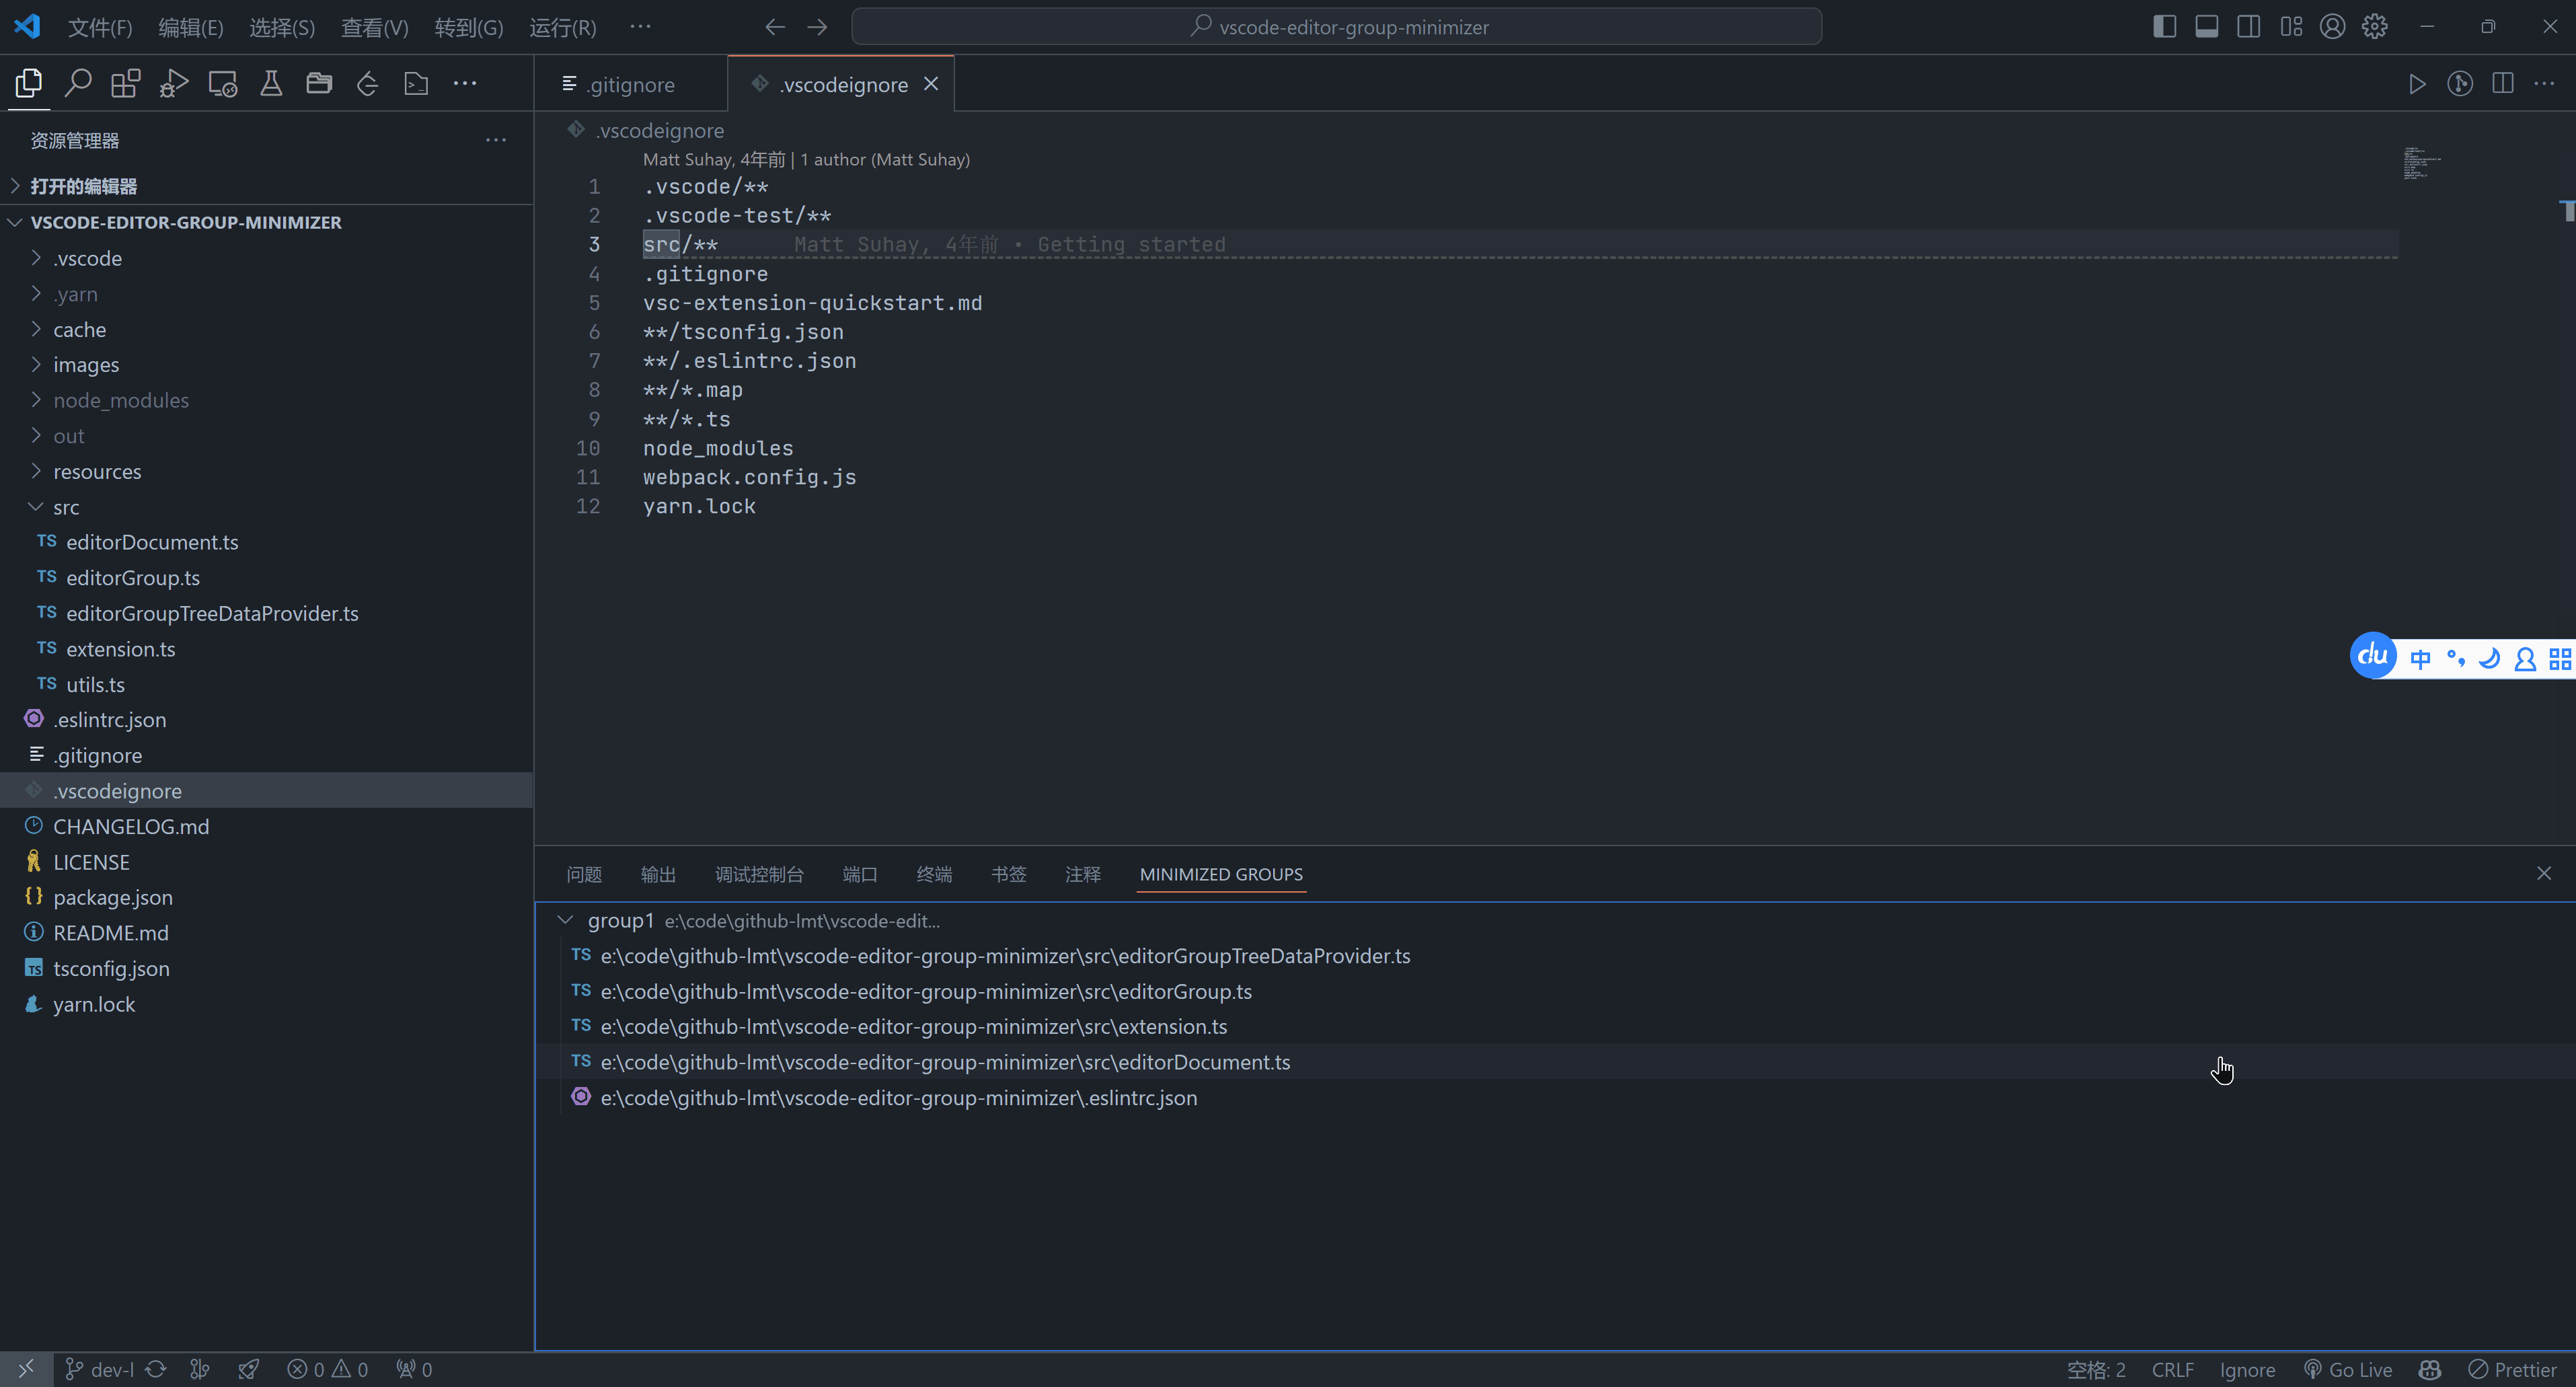Toggle the secondary sidebar visibility
2576x1387 pixels.
tap(2249, 26)
